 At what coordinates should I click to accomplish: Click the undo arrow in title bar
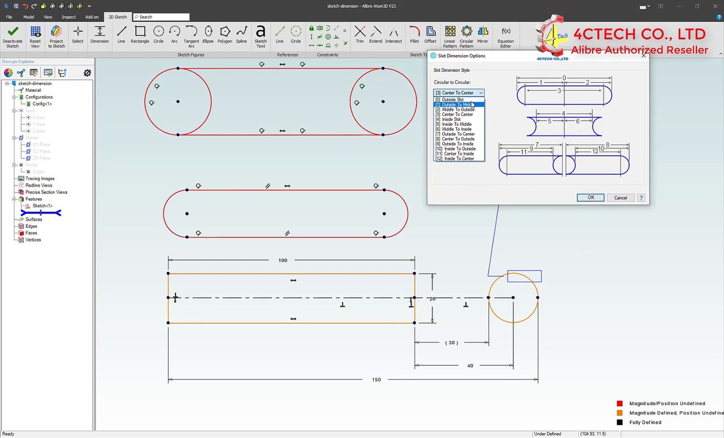(x=26, y=6)
